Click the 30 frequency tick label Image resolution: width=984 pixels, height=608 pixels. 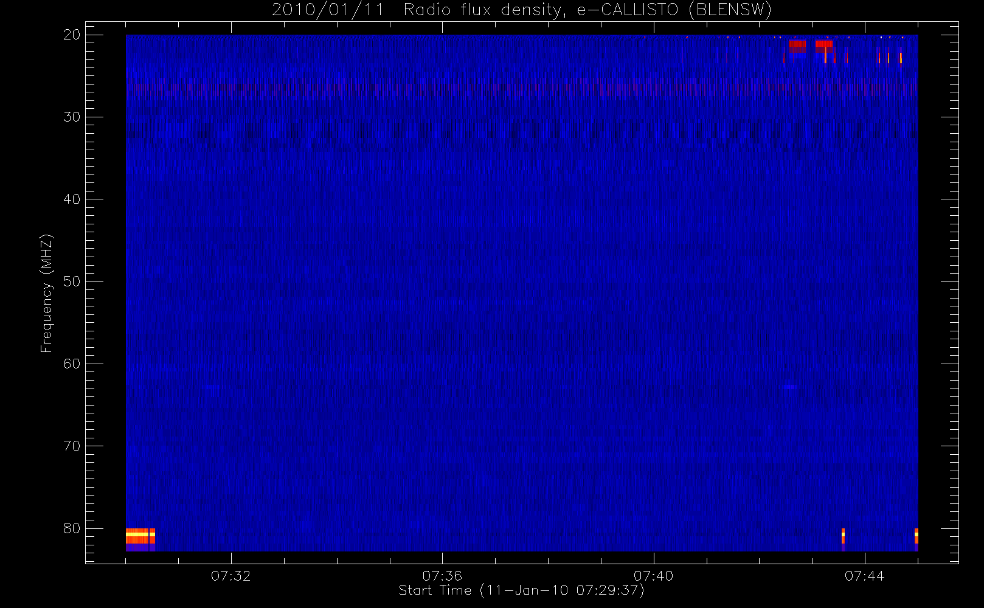[72, 117]
